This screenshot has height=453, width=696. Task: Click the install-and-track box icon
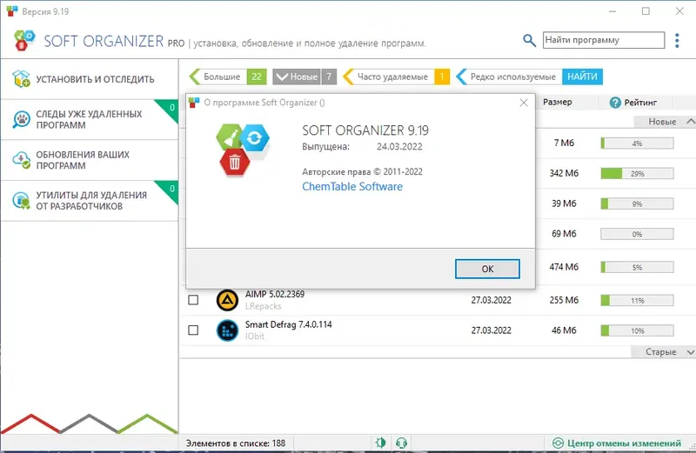point(21,79)
